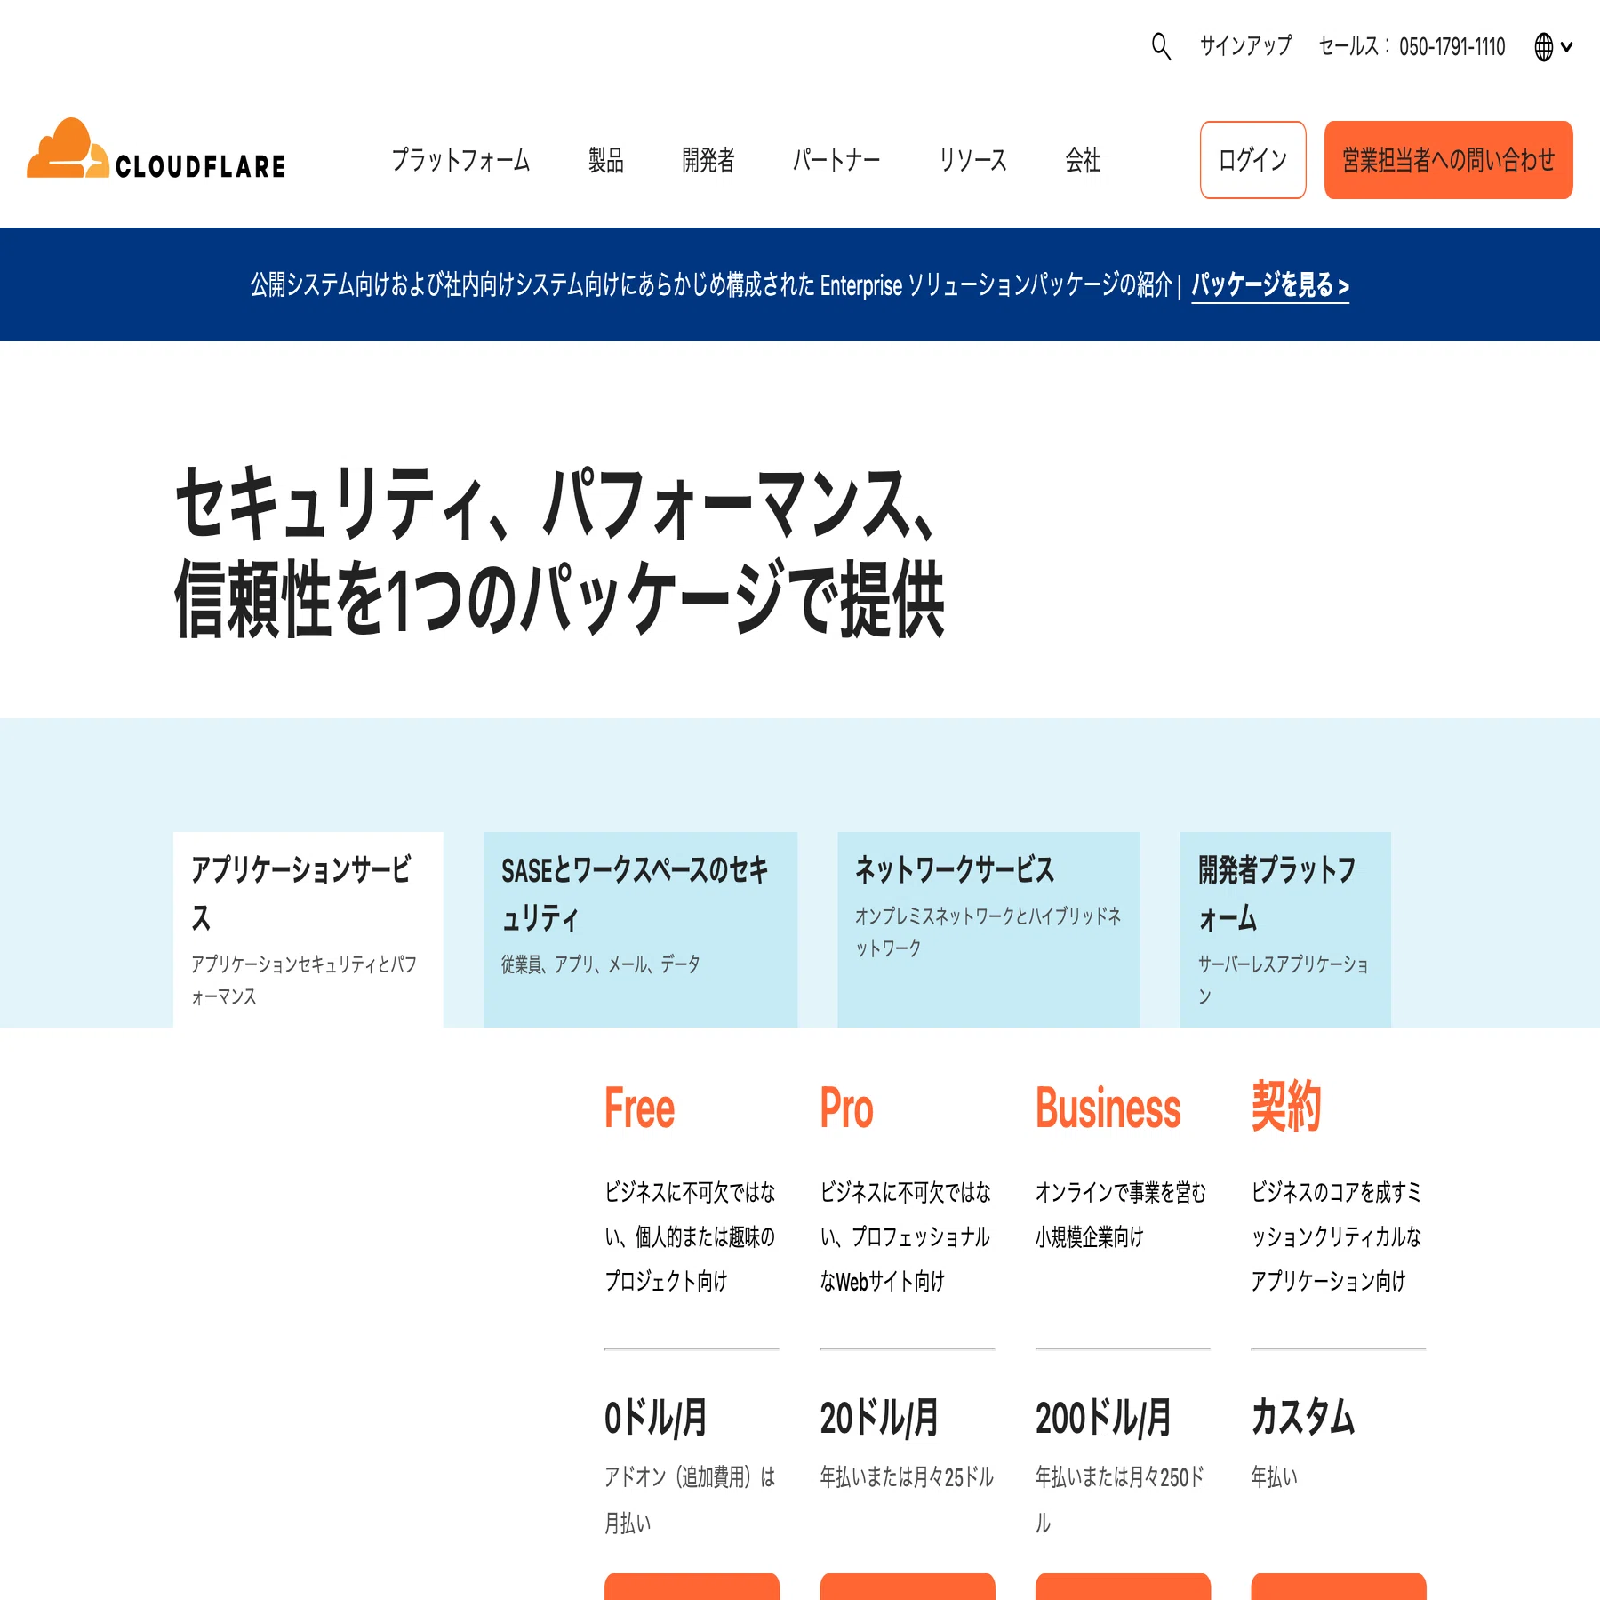Click the 20ドル/月 price text
Viewport: 1600px width, 1600px height.
(x=879, y=1418)
